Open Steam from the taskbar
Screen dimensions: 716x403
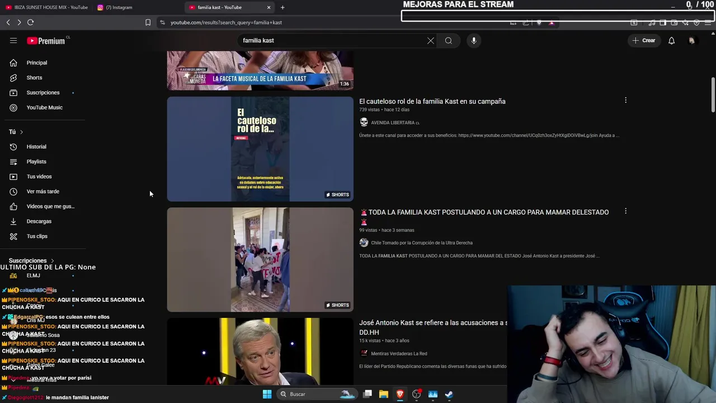click(449, 394)
